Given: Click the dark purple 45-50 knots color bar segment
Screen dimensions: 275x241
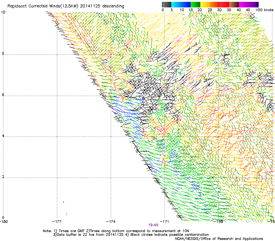Looking at the screenshot, I should tap(253, 4).
